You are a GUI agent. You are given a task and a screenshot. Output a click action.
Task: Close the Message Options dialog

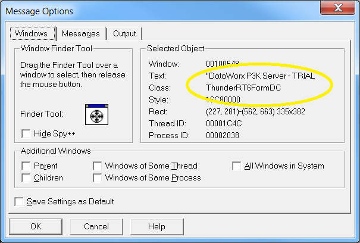click(x=338, y=8)
